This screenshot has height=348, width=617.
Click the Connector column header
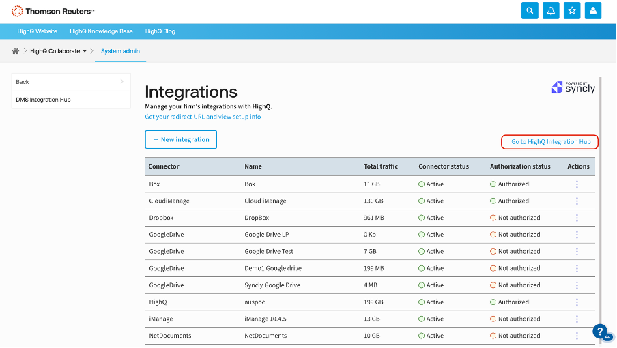coord(164,166)
